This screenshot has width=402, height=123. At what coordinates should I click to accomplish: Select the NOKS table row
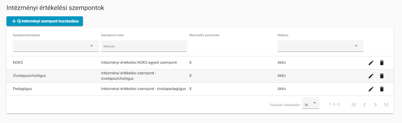coord(200,63)
